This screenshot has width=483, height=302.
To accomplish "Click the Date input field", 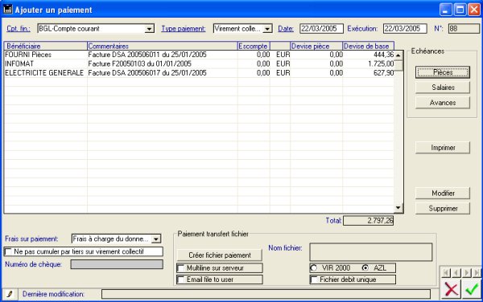I will [x=321, y=29].
